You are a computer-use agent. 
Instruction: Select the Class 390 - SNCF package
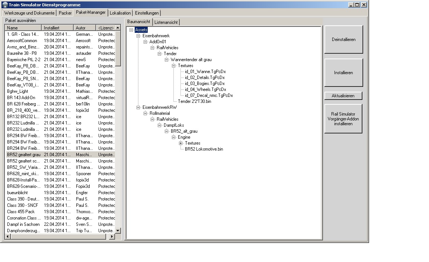pos(60,205)
